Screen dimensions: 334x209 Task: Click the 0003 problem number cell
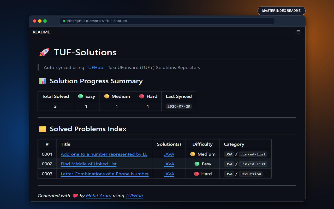point(47,174)
